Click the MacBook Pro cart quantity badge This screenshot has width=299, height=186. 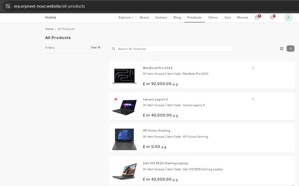coord(253,68)
